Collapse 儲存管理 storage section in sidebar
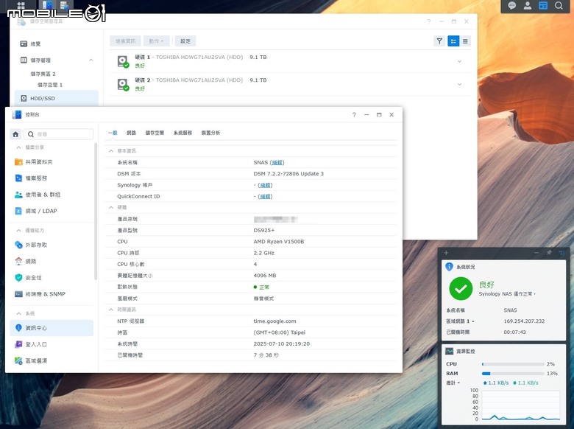The width and height of the screenshot is (574, 429). click(x=91, y=60)
